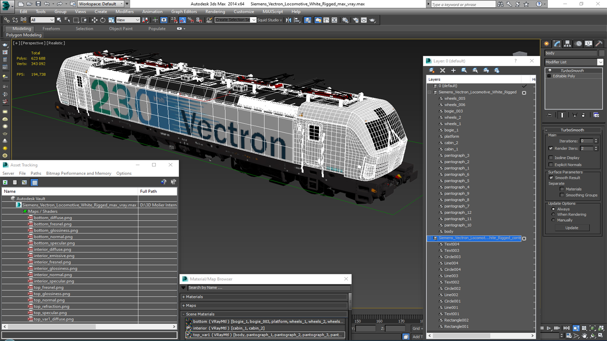Expand Editable Poly plus in modifier stack
Image resolution: width=607 pixels, height=341 pixels.
[x=549, y=76]
